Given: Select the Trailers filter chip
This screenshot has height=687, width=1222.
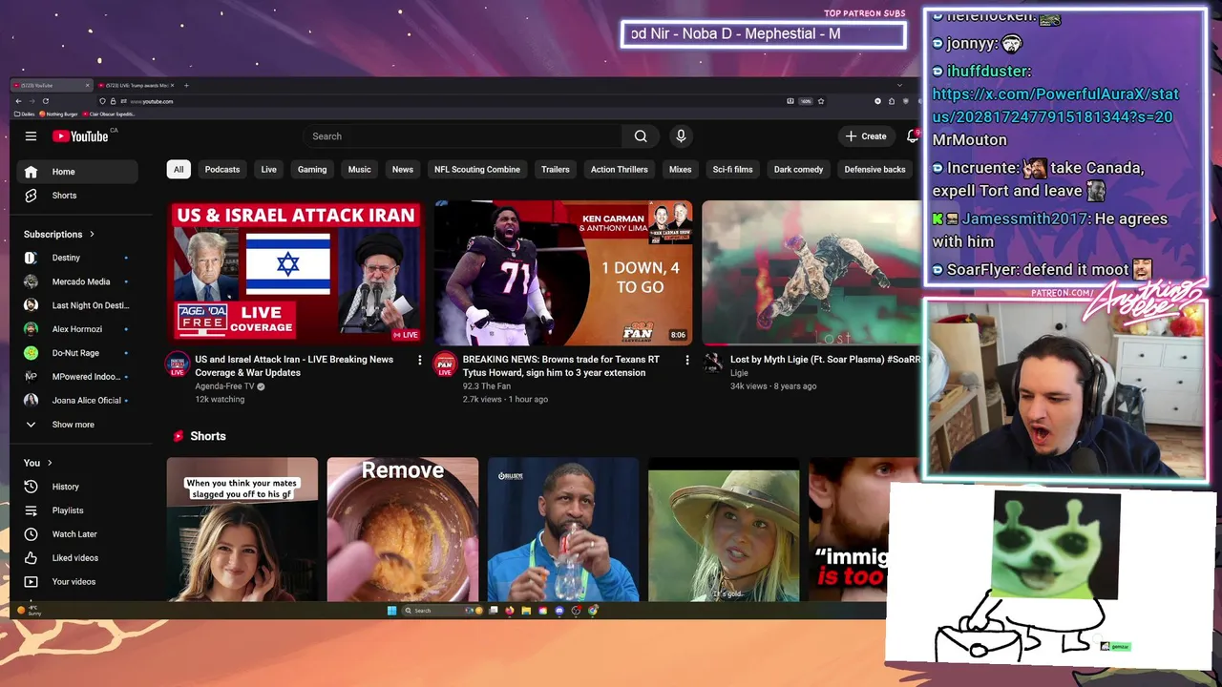Looking at the screenshot, I should pyautogui.click(x=556, y=170).
